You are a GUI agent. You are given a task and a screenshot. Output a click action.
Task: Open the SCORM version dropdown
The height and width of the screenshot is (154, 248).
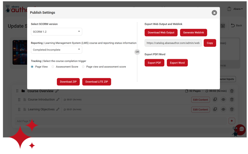click(57, 32)
